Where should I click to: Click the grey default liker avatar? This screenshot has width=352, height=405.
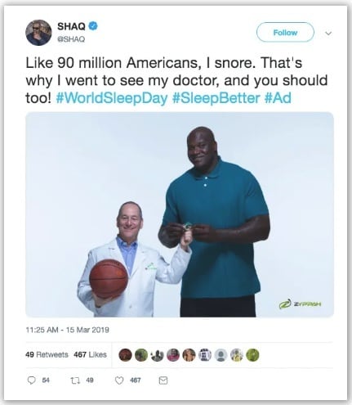[x=221, y=355]
